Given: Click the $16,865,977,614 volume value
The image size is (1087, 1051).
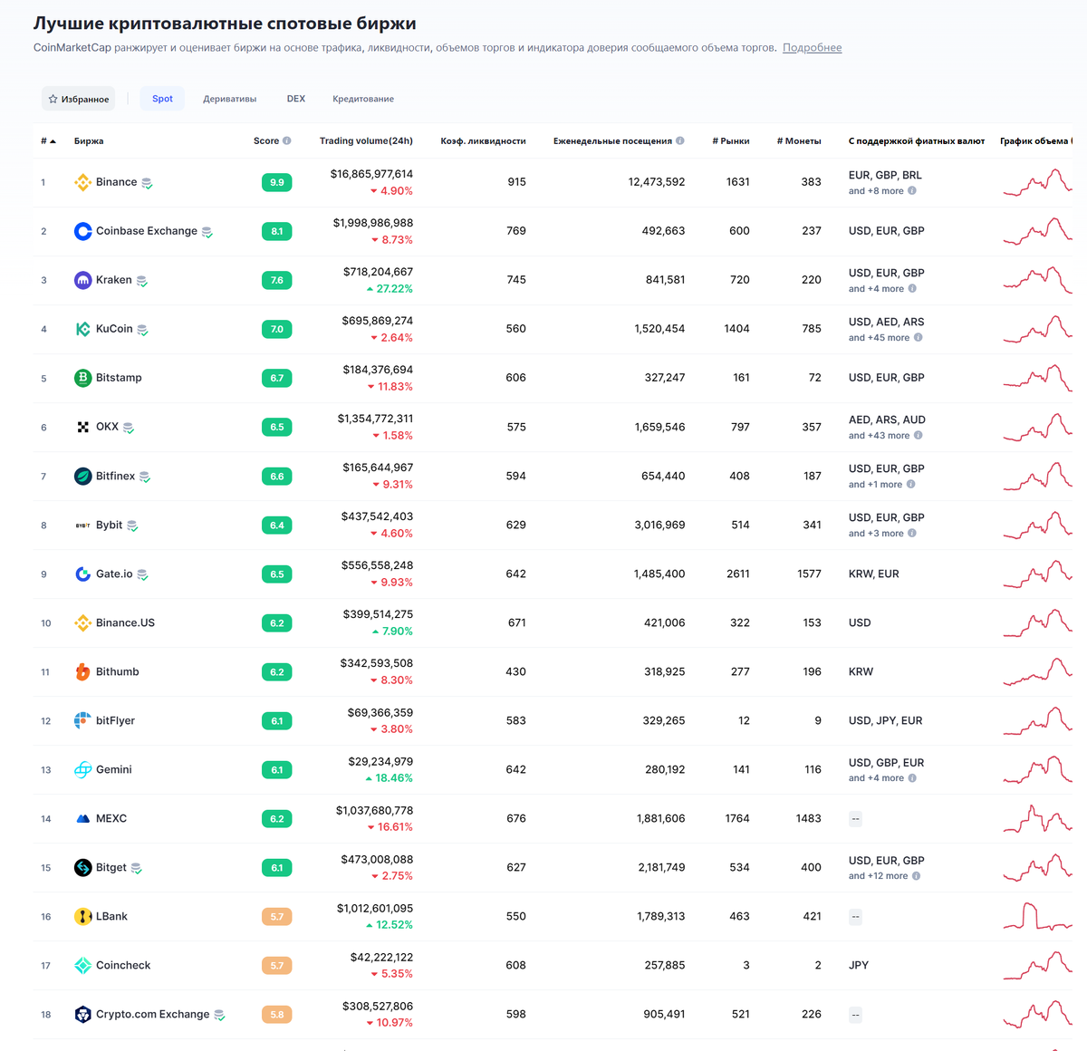Looking at the screenshot, I should [371, 174].
